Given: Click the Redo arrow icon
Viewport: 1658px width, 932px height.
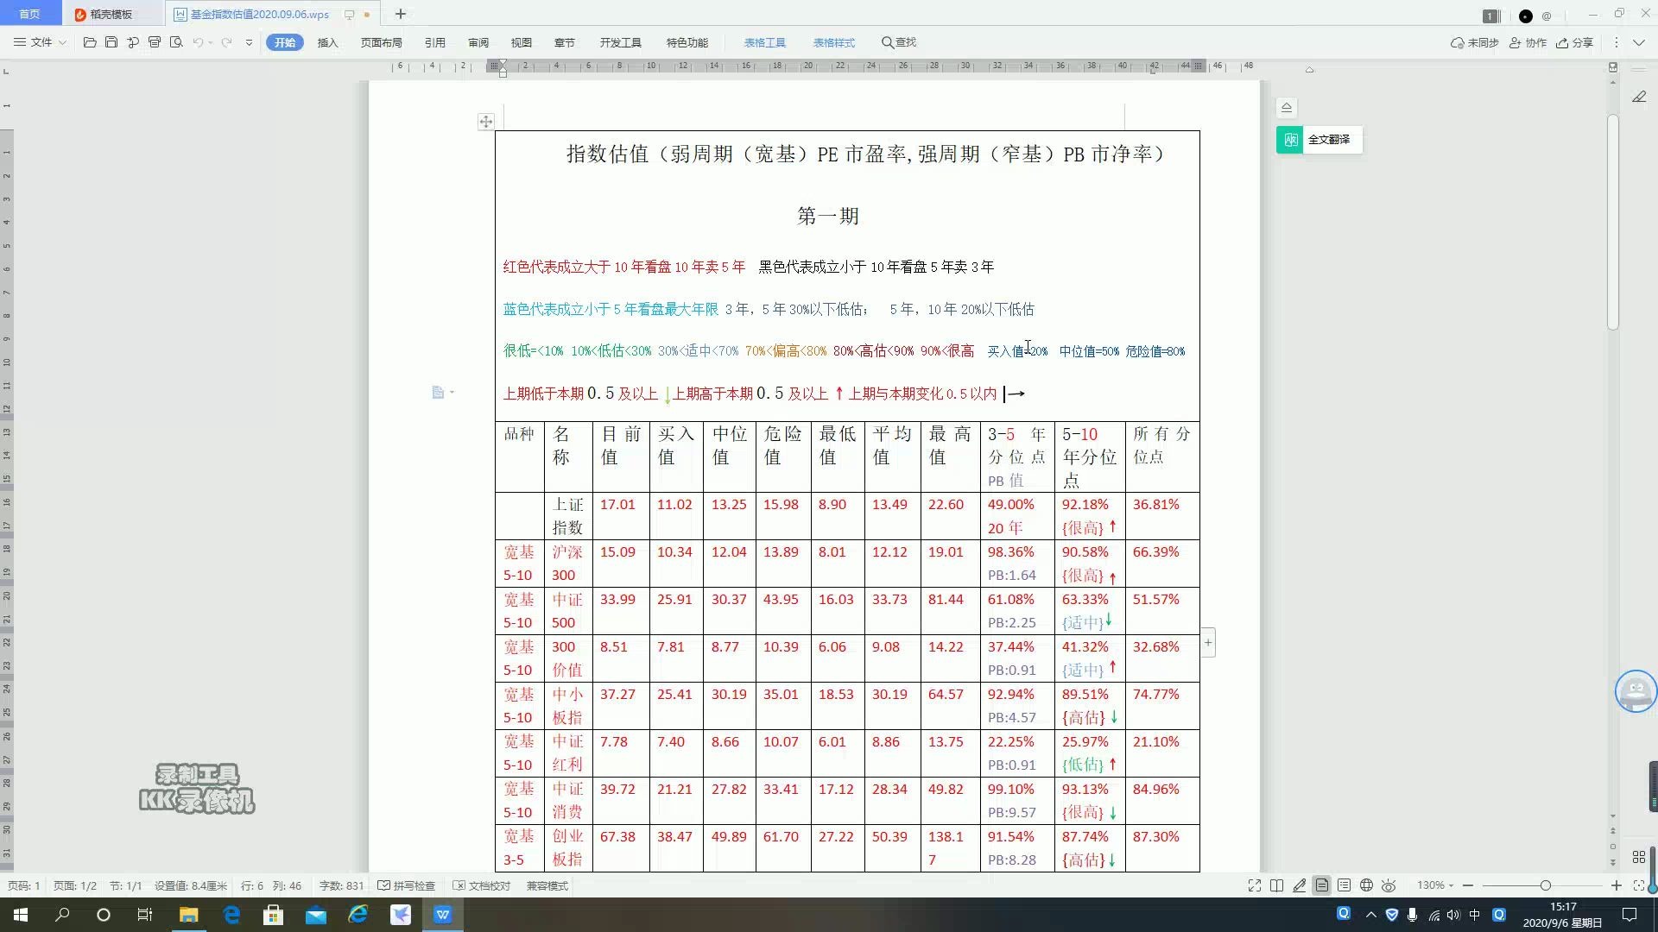Looking at the screenshot, I should point(226,42).
